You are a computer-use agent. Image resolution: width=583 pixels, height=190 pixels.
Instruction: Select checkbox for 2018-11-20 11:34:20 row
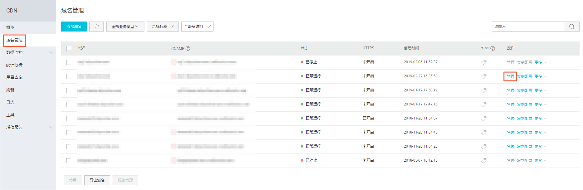click(69, 147)
